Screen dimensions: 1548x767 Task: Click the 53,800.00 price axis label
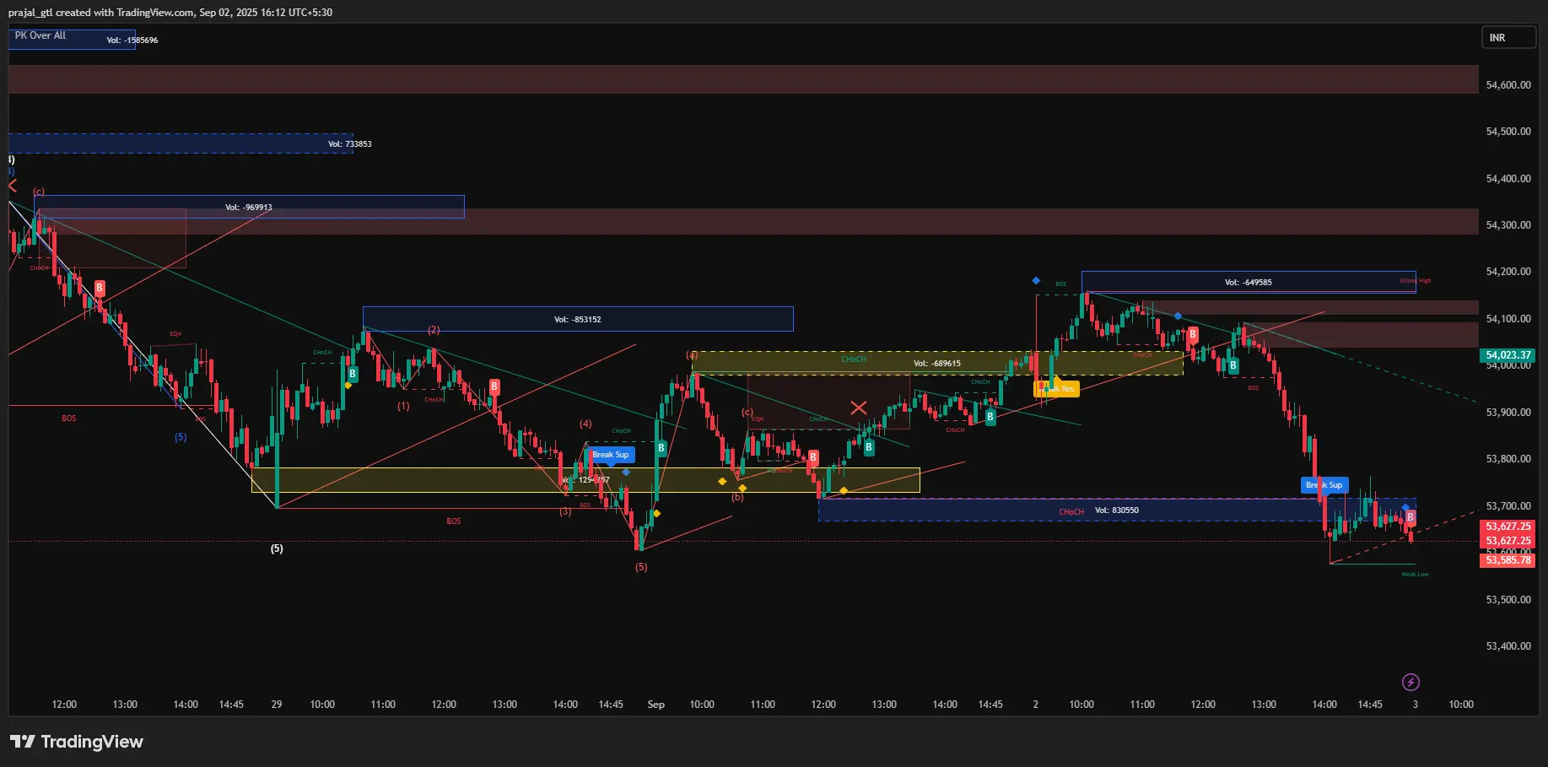click(x=1508, y=459)
